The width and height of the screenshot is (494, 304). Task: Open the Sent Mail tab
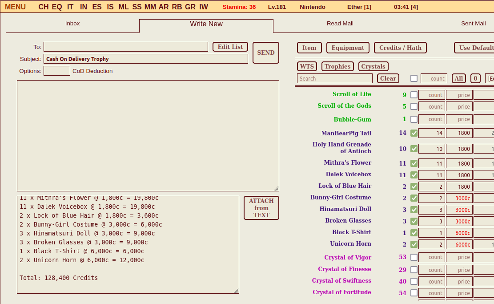[473, 24]
